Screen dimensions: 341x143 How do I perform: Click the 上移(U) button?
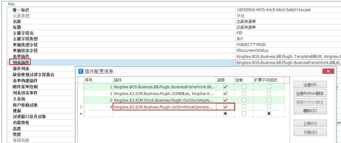point(310,123)
